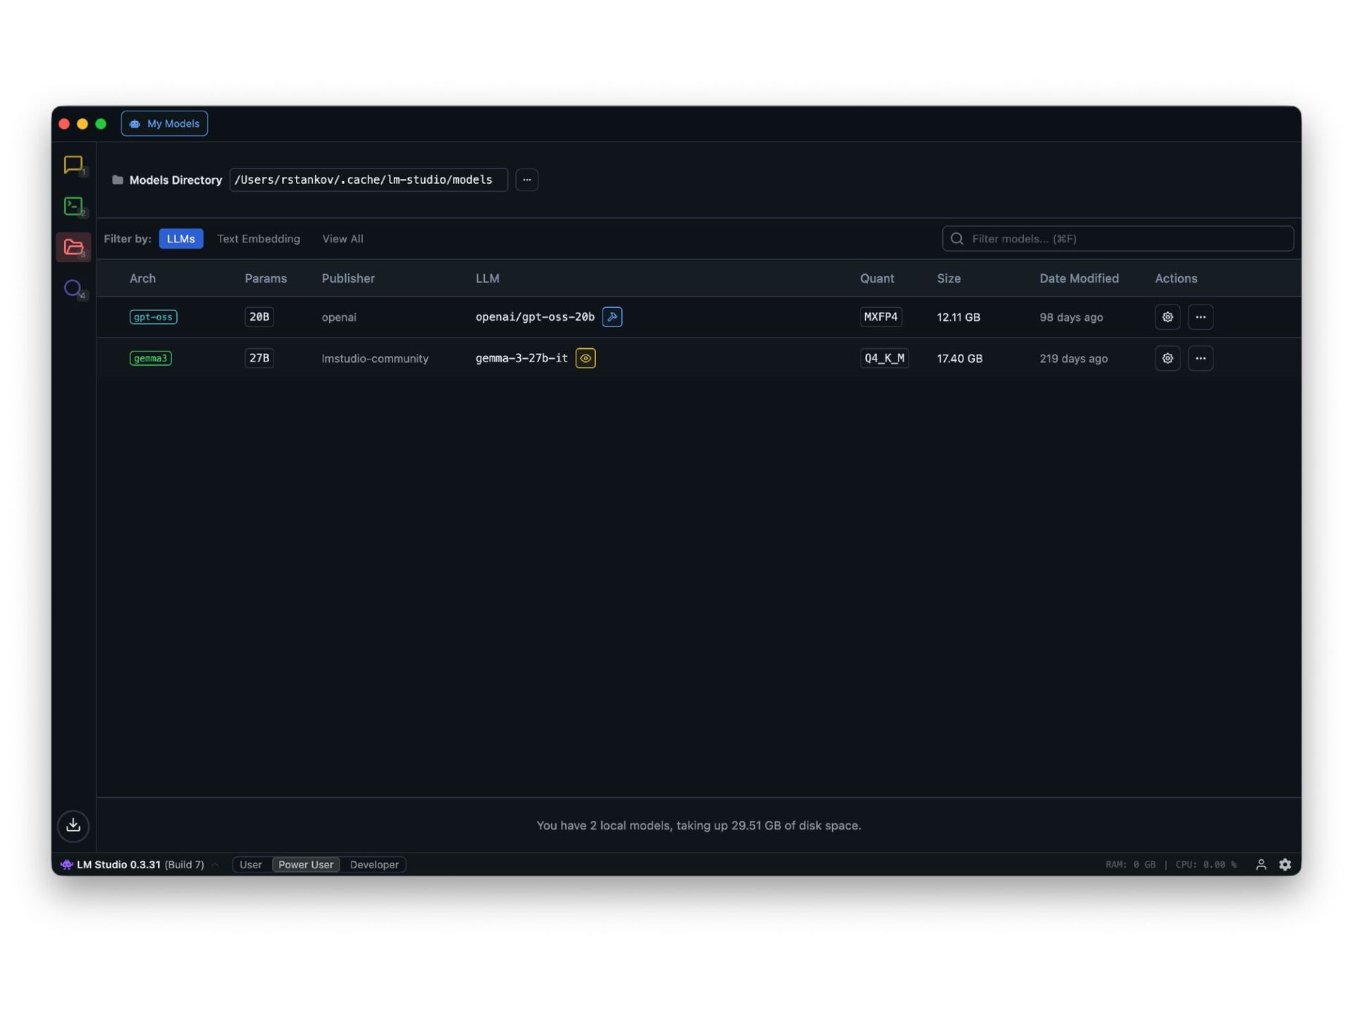This screenshot has height=1015, width=1353.
Task: Select the View All filter
Action: pyautogui.click(x=342, y=239)
